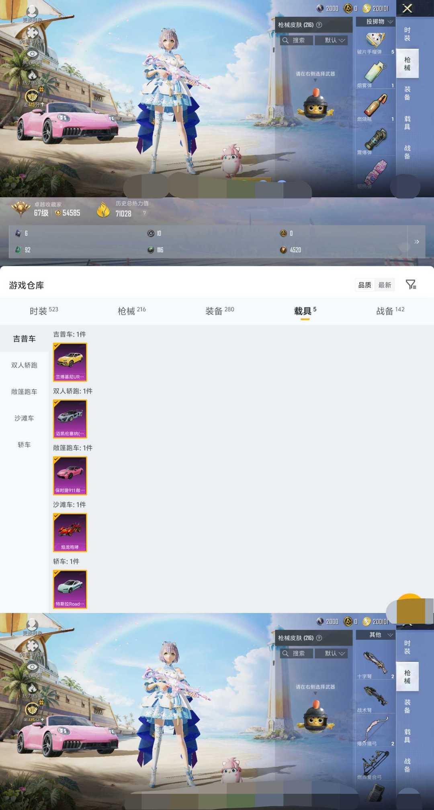Select 时装 side tab in lower game screenshot
Viewport: 434px width, 810px height.
point(407,647)
